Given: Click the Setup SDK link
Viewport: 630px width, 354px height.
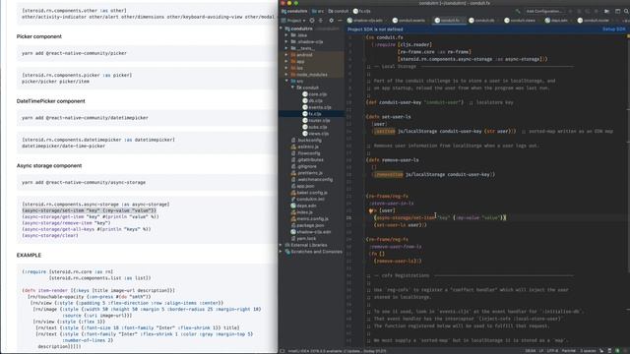Looking at the screenshot, I should (x=613, y=29).
